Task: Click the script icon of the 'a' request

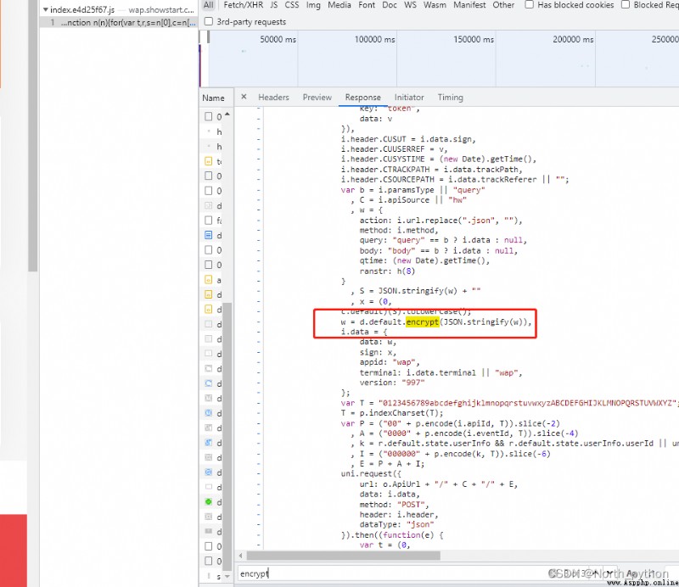Action: 208,280
